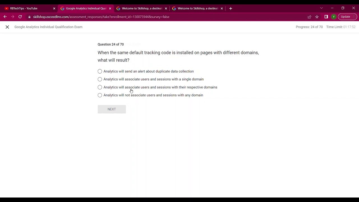Minimize the Chrome window
359x202 pixels.
tap(332, 8)
